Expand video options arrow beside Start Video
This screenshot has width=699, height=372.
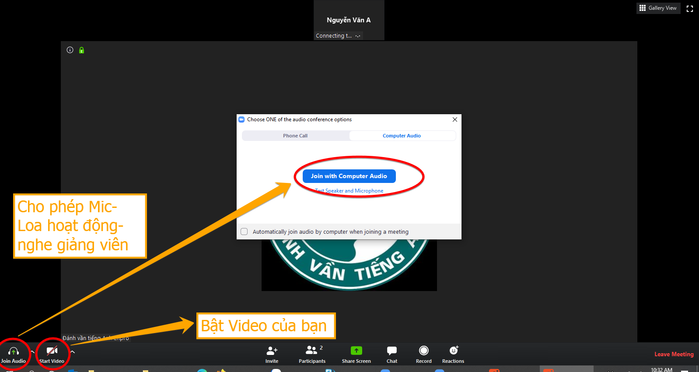pyautogui.click(x=73, y=352)
